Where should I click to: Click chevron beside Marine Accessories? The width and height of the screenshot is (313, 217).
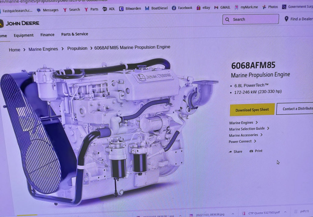(261, 135)
